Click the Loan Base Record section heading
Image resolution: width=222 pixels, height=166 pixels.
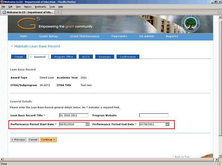23,70
